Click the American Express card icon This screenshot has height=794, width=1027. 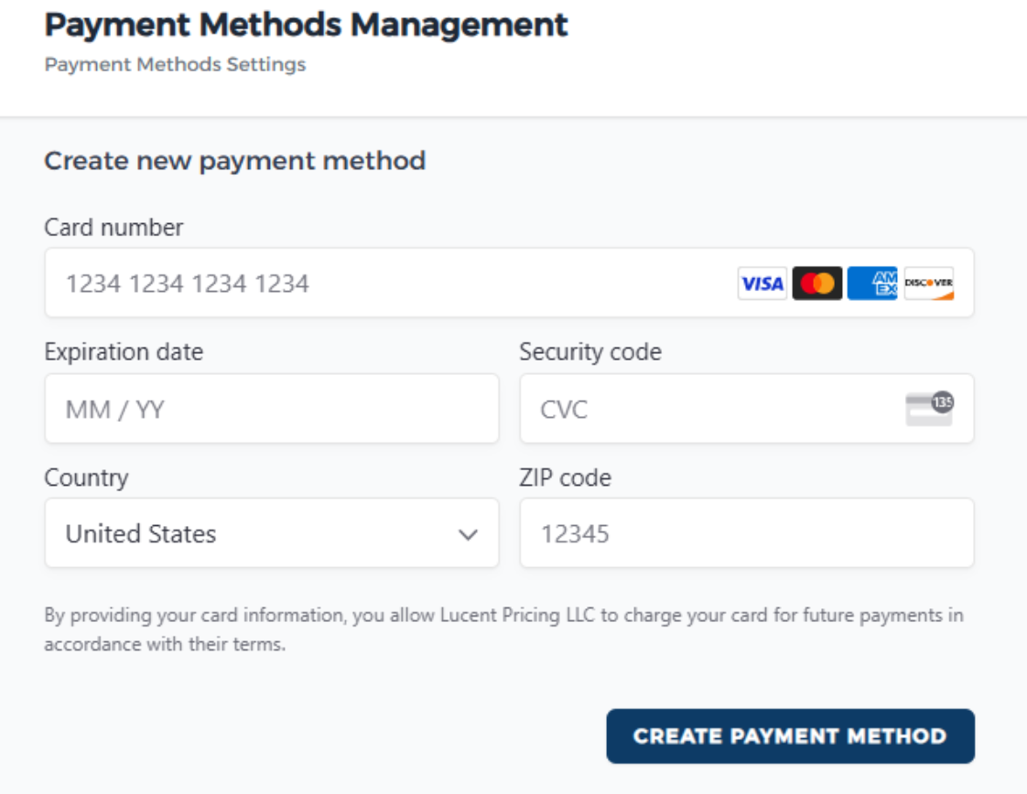click(x=871, y=284)
